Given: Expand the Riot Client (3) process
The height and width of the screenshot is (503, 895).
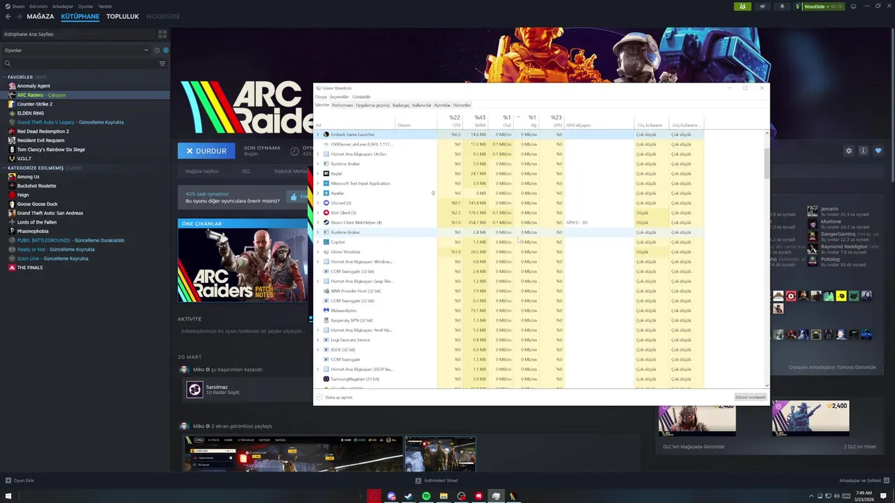Looking at the screenshot, I should [318, 212].
